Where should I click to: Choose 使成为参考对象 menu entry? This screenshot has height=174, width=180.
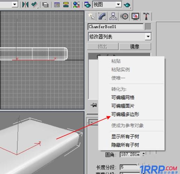pyautogui.click(x=127, y=126)
